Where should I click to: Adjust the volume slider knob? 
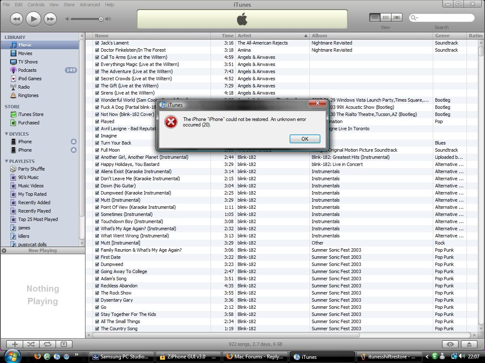(x=101, y=19)
